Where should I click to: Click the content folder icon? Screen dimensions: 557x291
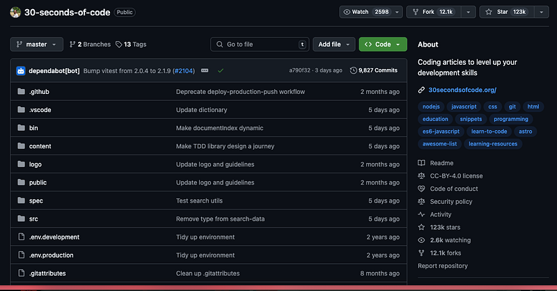tap(22, 145)
